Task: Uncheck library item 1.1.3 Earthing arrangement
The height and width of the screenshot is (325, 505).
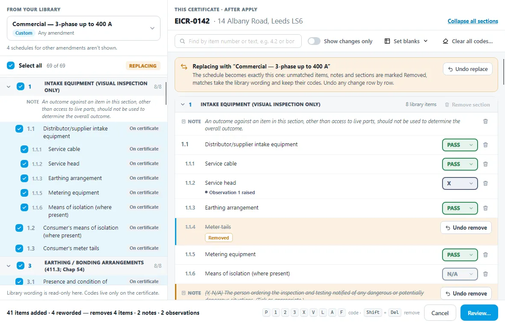Action: [24, 178]
